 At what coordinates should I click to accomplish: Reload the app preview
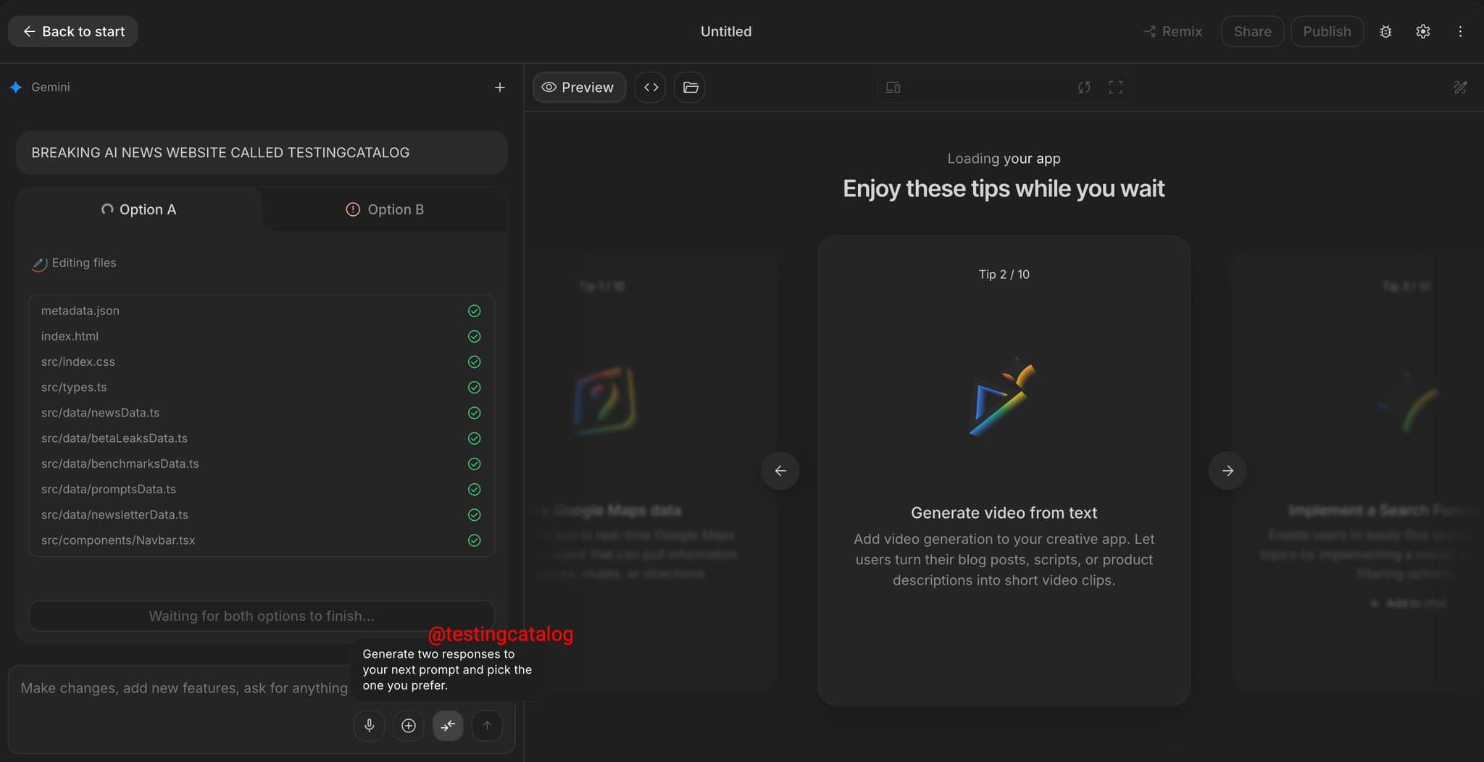click(1084, 87)
